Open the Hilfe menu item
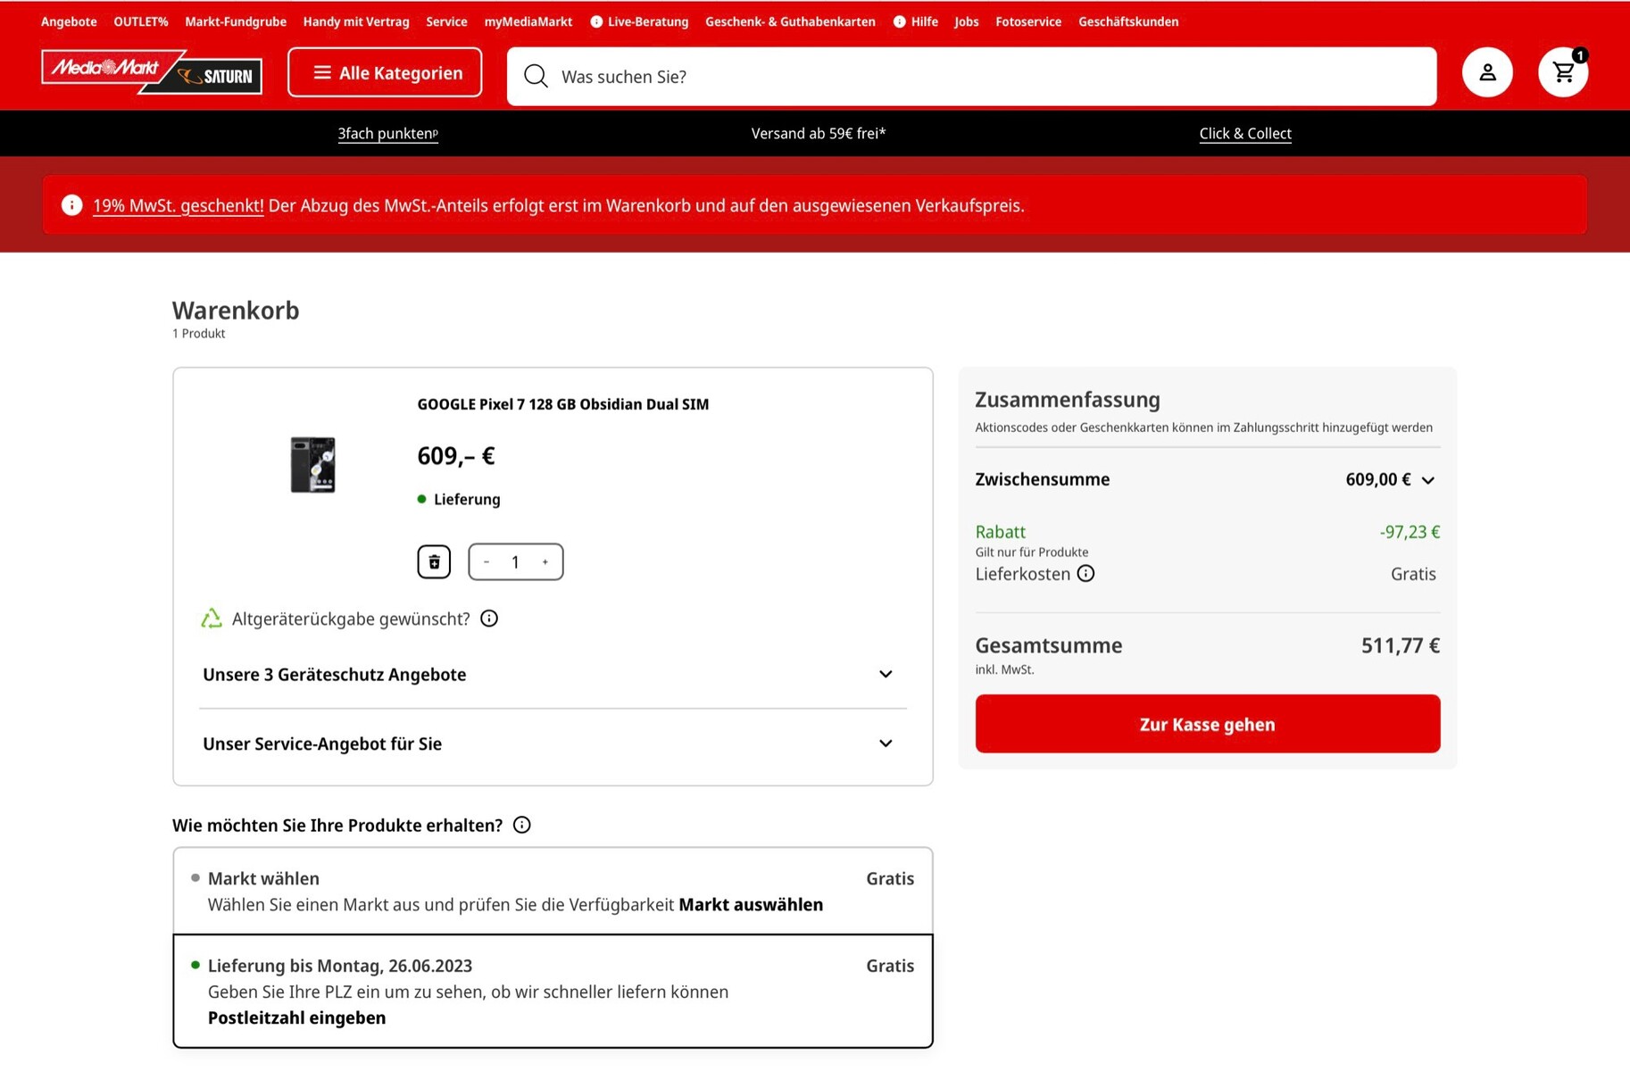This screenshot has height=1071, width=1630. click(x=916, y=21)
